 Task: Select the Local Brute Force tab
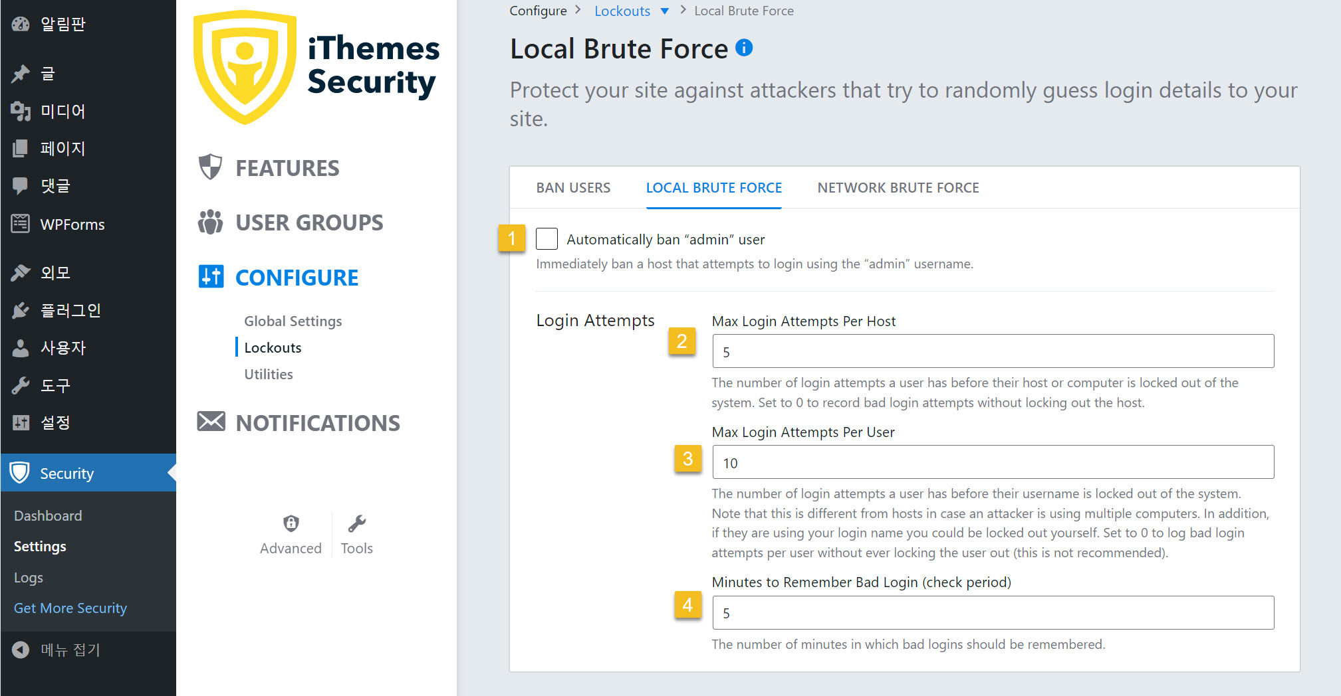[713, 188]
